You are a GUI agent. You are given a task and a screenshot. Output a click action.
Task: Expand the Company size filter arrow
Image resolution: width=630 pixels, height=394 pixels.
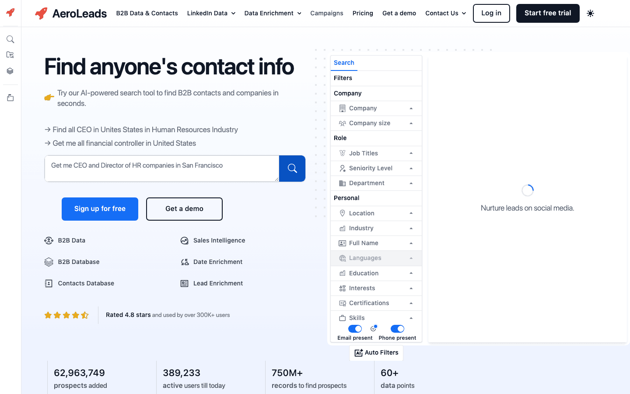411,123
